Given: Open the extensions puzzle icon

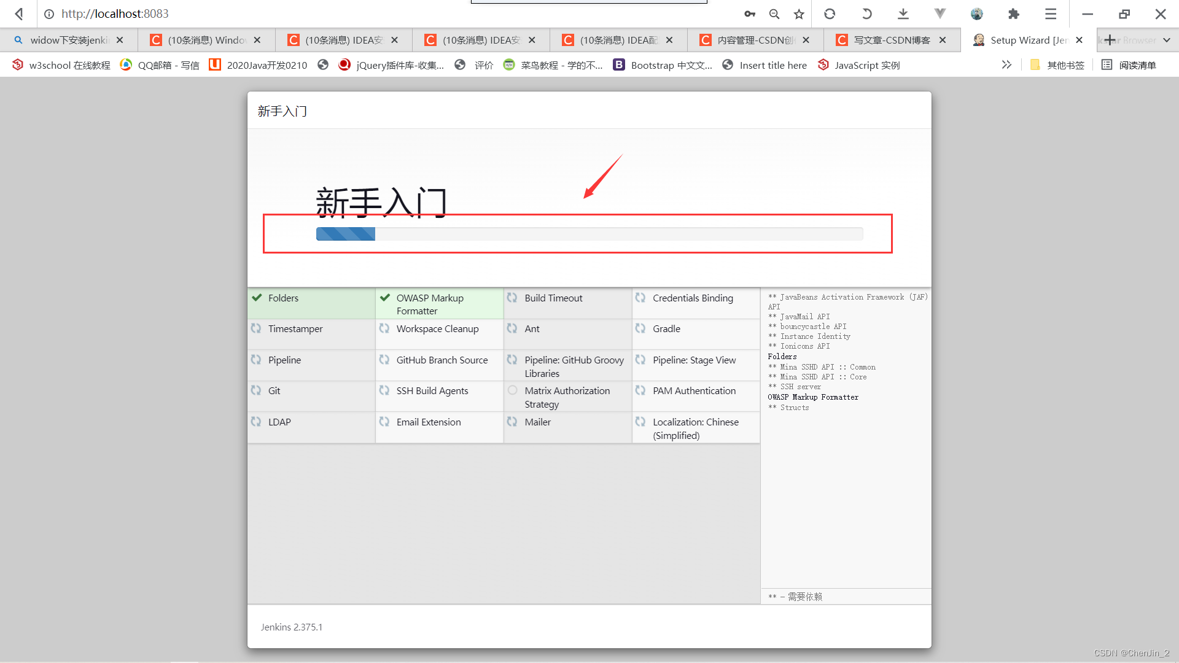Looking at the screenshot, I should [x=1014, y=14].
